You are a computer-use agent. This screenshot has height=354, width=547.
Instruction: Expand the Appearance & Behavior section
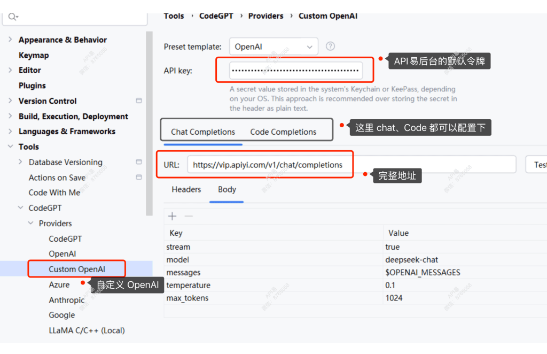point(10,40)
